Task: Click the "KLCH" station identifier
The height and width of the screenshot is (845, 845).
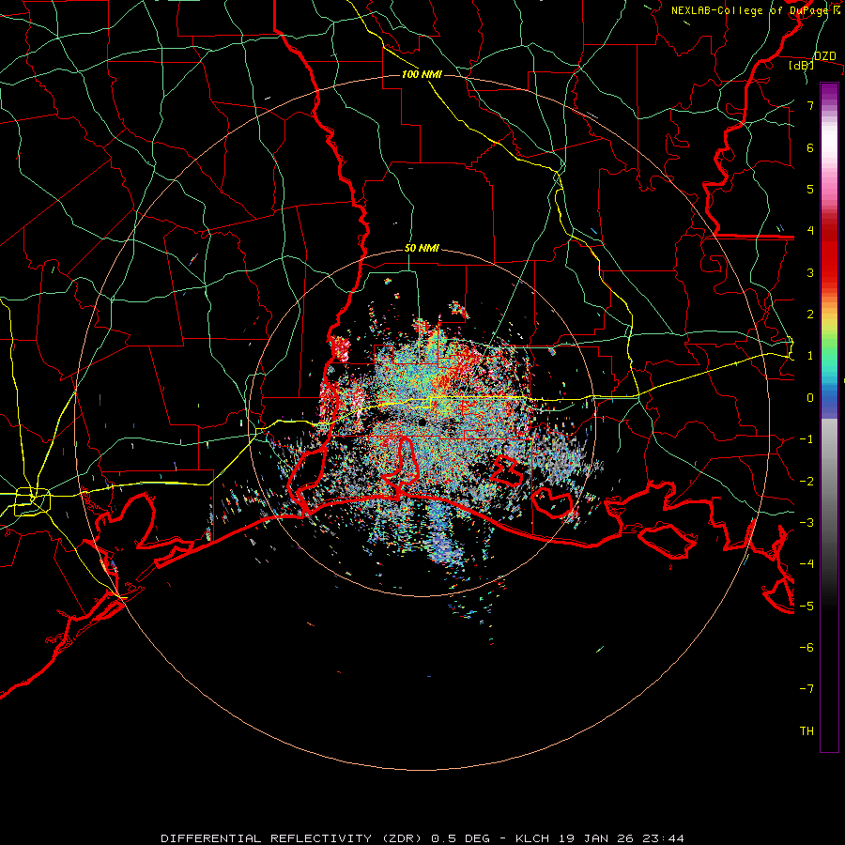Action: (532, 838)
